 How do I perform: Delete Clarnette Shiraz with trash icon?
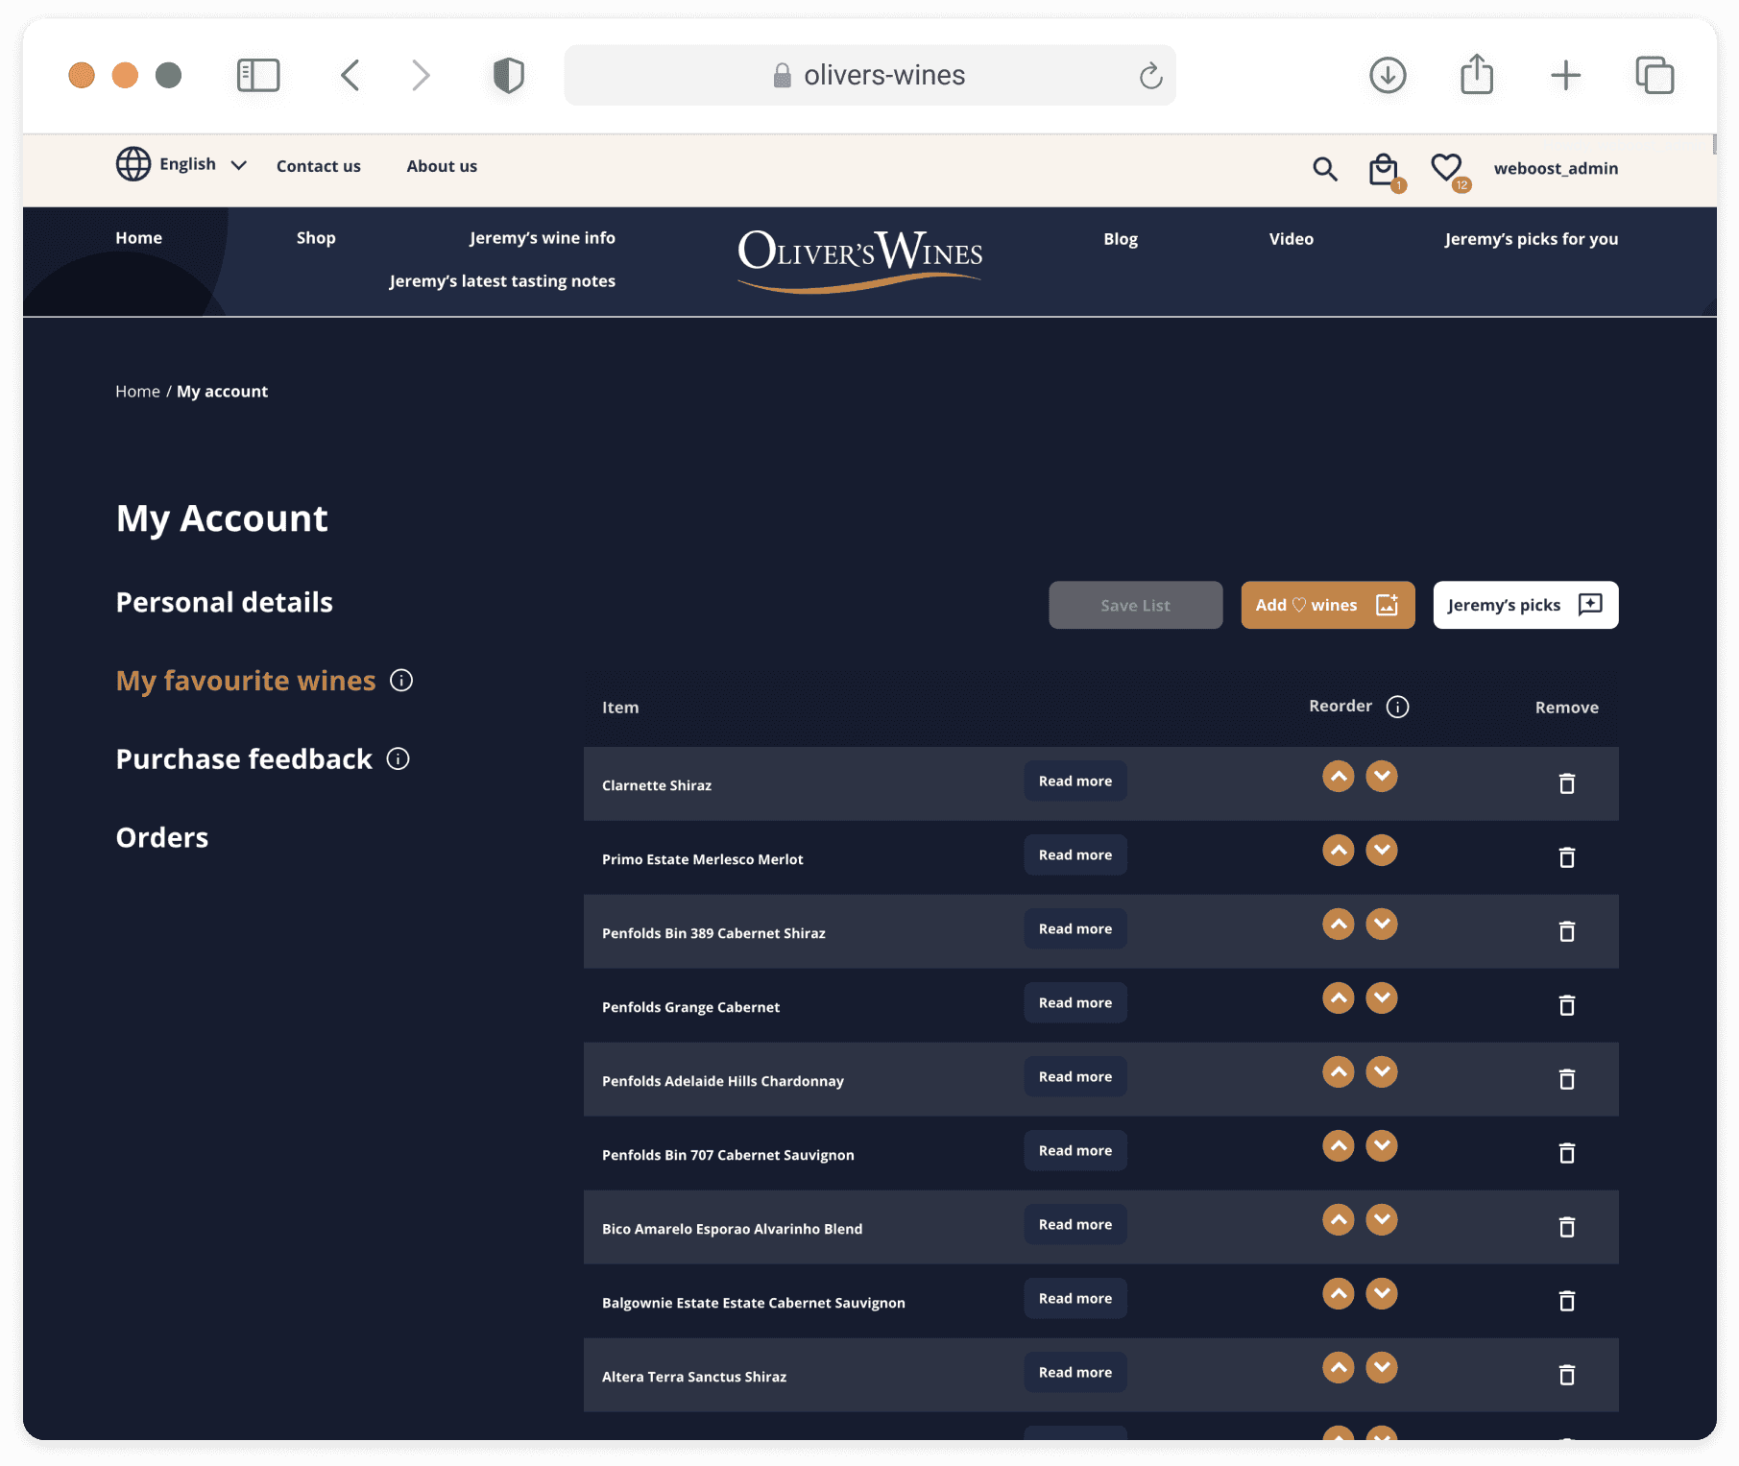[x=1567, y=783]
